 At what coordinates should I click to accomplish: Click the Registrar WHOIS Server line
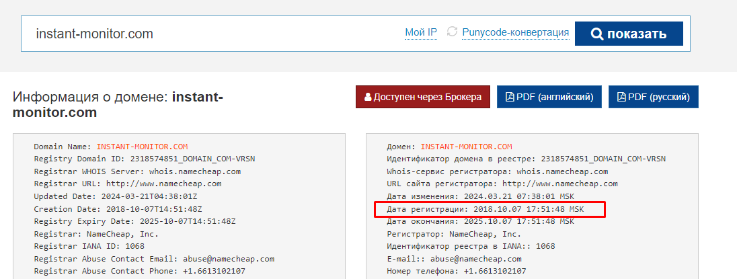(137, 171)
